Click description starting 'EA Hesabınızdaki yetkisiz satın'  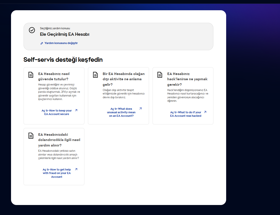(58, 154)
